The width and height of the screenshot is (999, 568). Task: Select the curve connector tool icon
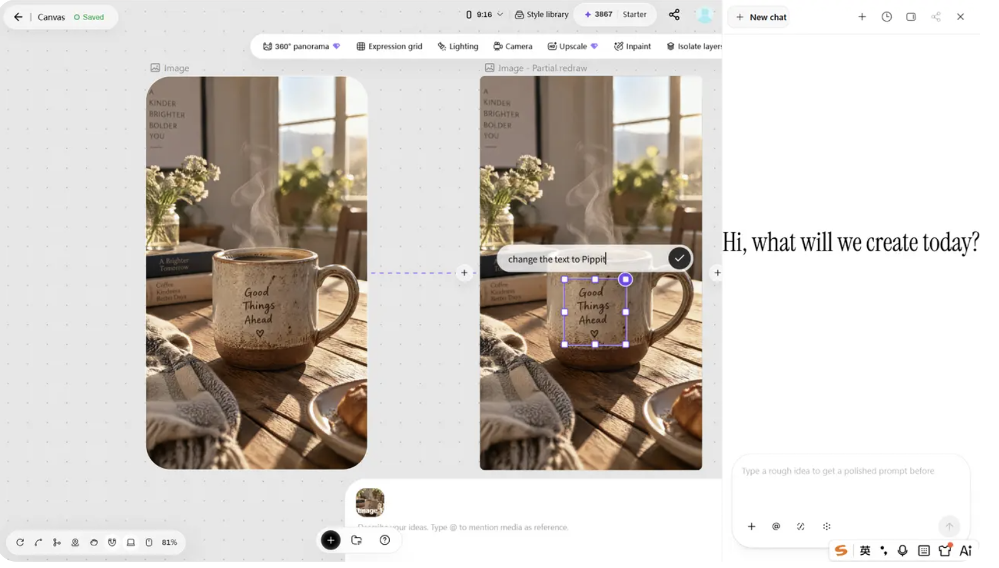(x=38, y=542)
